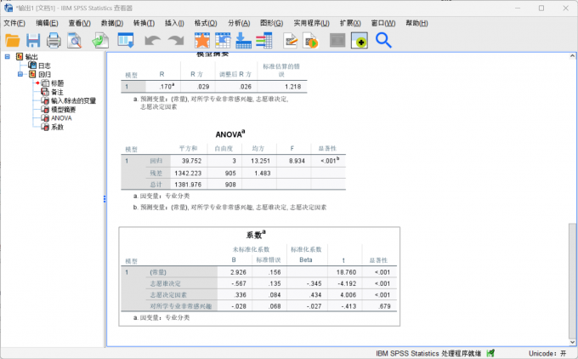Click the select last output icon
Screen dimensions: 578x359
pos(359,40)
